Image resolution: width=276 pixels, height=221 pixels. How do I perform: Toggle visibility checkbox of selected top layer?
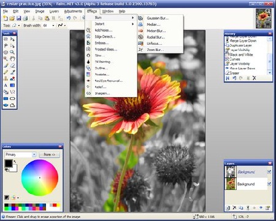point(269,172)
